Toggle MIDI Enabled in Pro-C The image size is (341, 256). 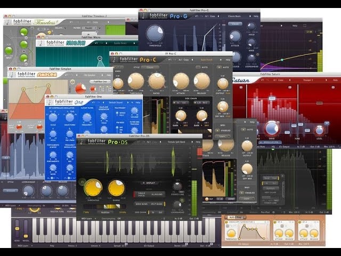tap(217, 130)
